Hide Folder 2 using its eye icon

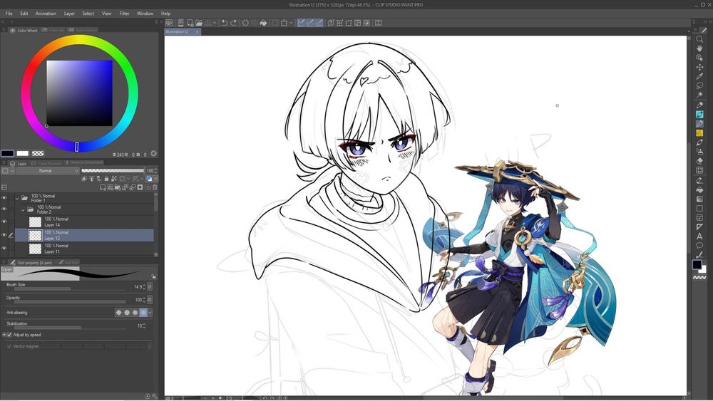(x=4, y=209)
